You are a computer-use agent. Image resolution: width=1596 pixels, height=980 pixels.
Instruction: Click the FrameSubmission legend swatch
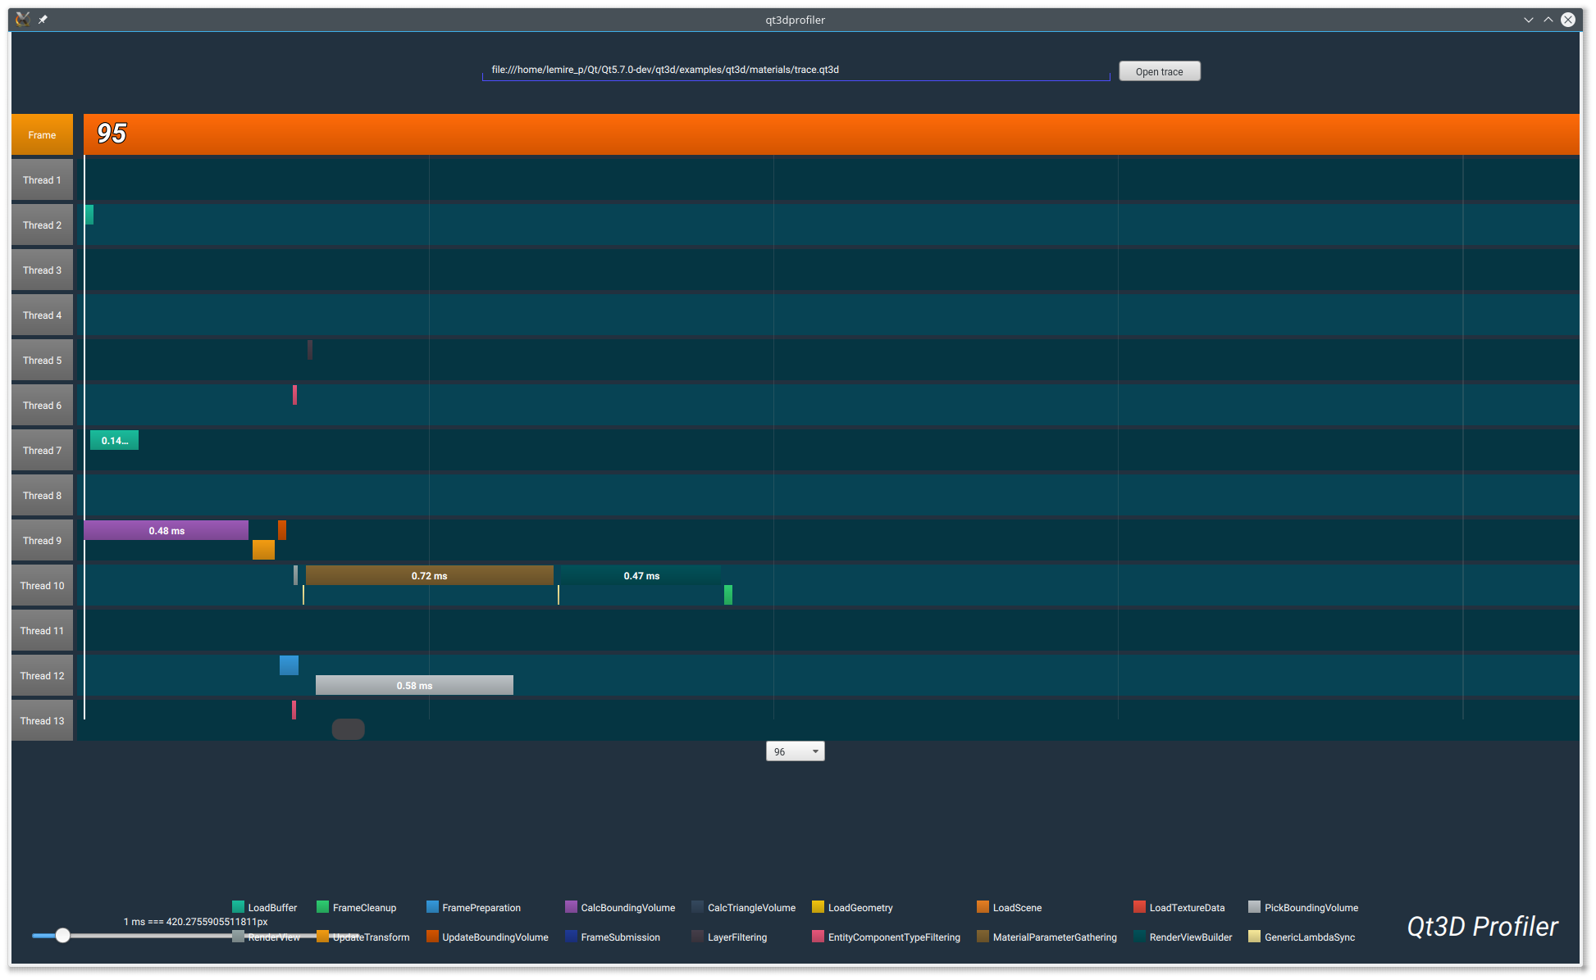pyautogui.click(x=571, y=936)
